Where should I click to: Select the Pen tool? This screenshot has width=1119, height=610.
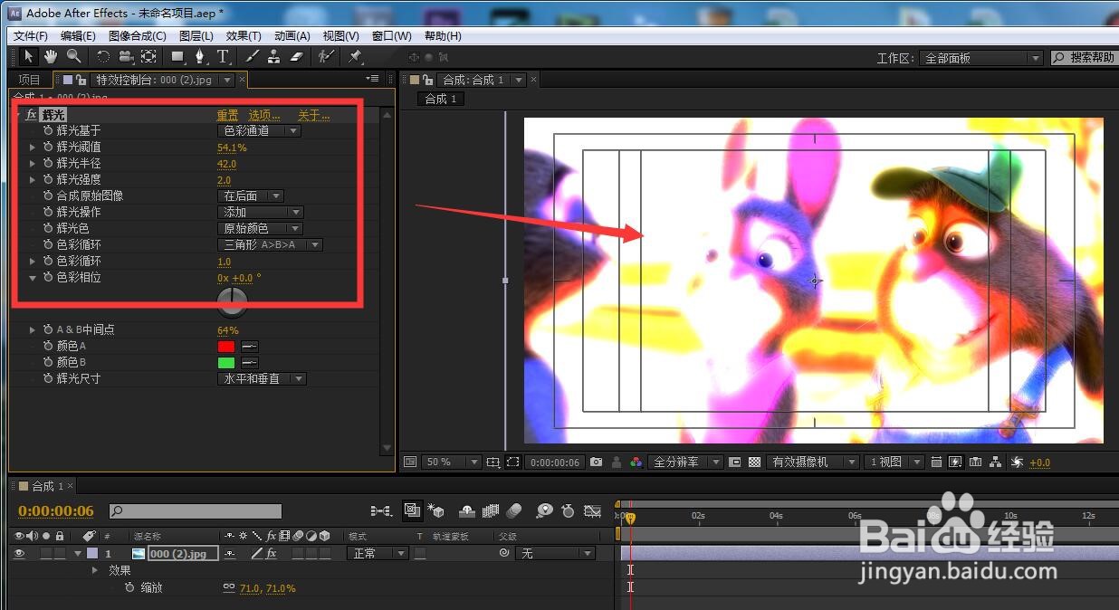click(200, 56)
